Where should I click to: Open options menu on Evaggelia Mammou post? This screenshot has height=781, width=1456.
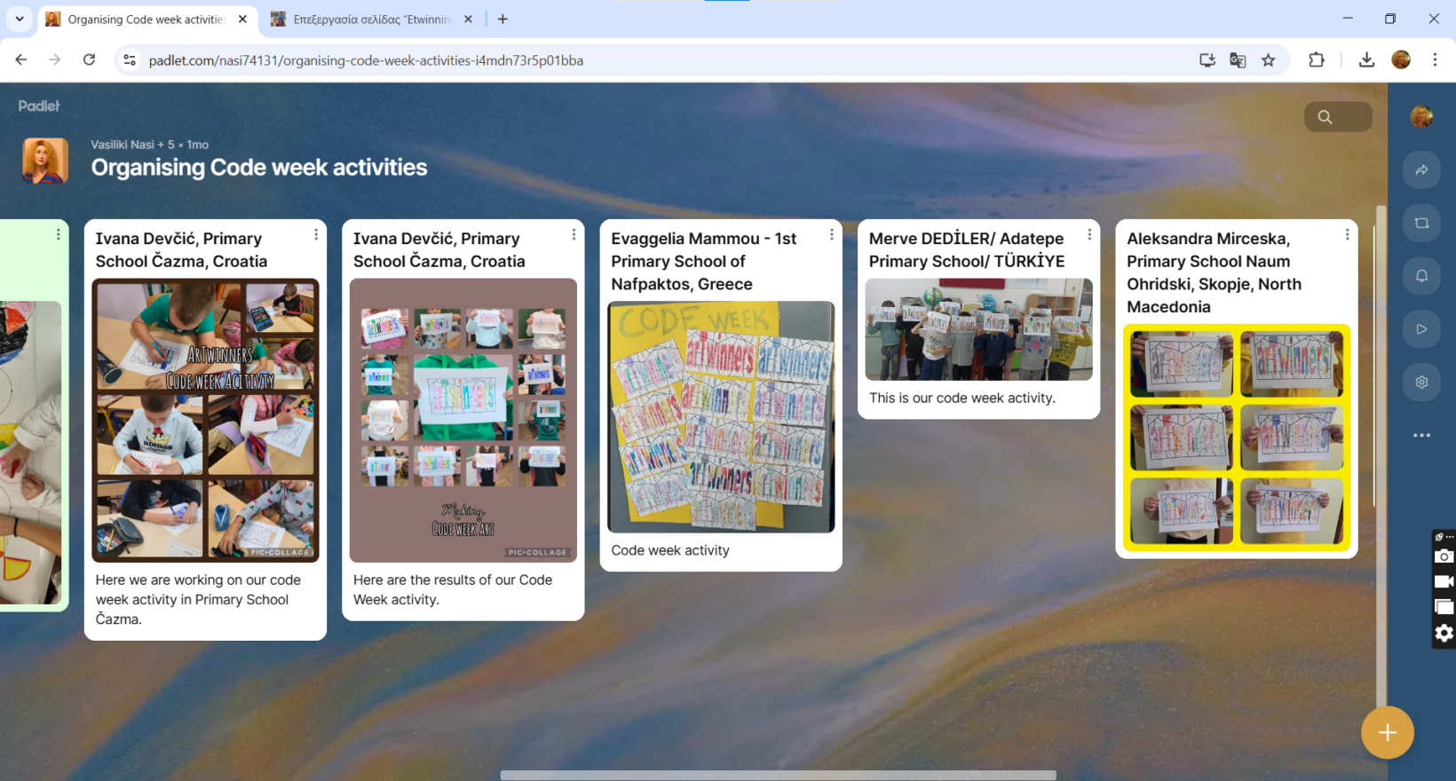click(x=831, y=235)
